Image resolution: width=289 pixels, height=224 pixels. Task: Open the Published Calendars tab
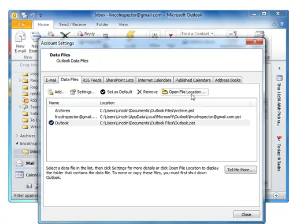(193, 80)
